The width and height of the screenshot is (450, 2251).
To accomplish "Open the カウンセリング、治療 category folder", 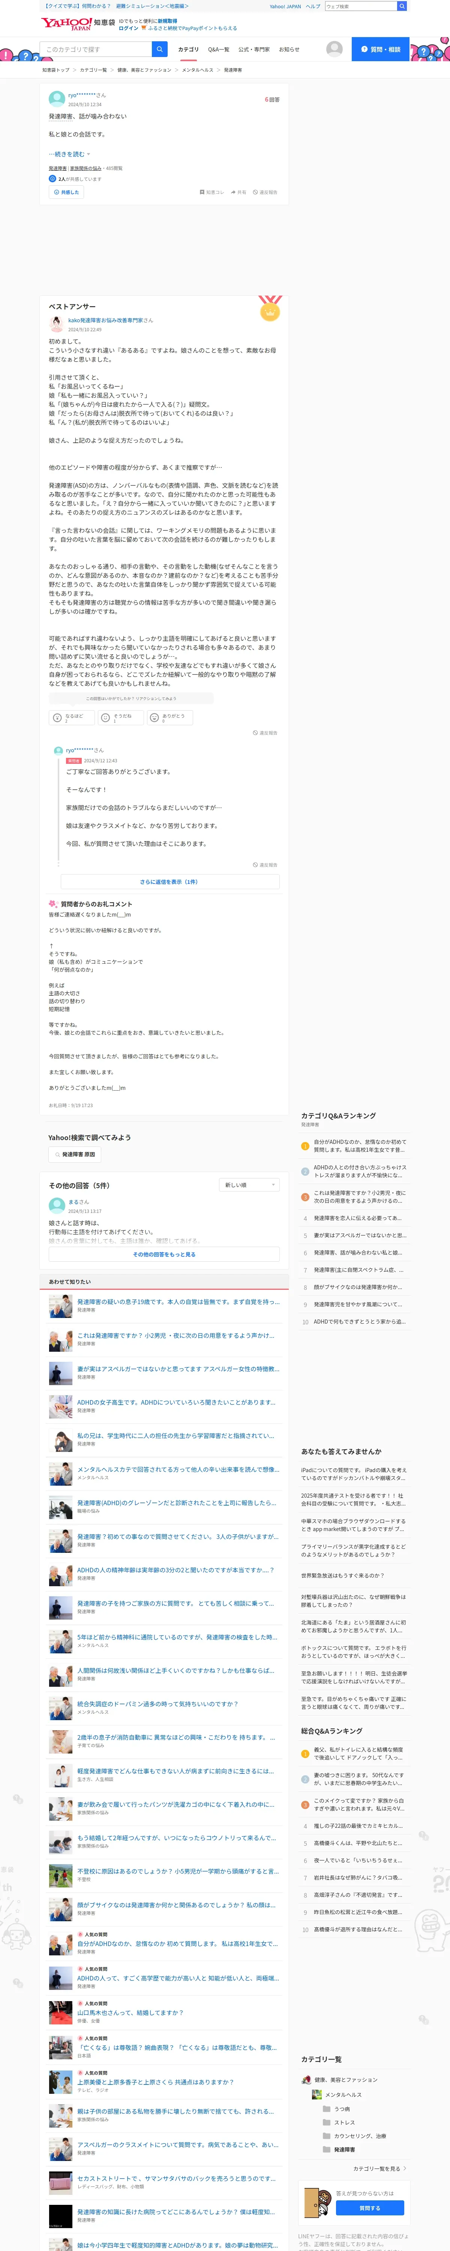I will pos(354,2136).
